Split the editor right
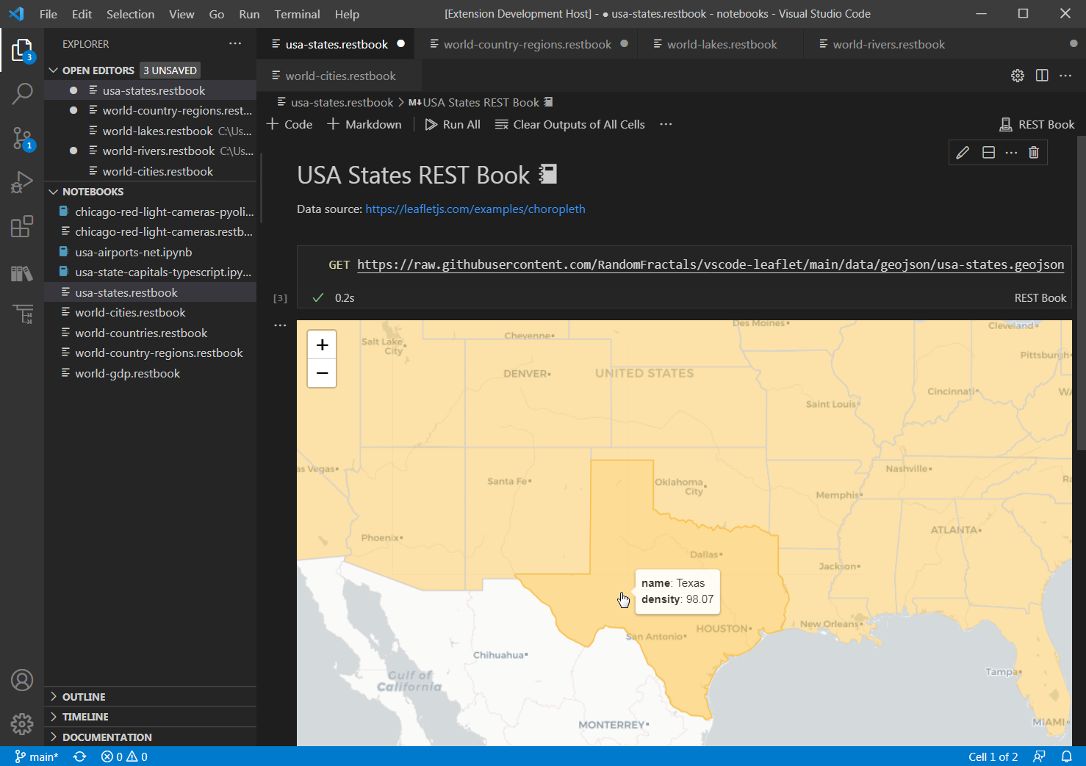 (x=1042, y=75)
